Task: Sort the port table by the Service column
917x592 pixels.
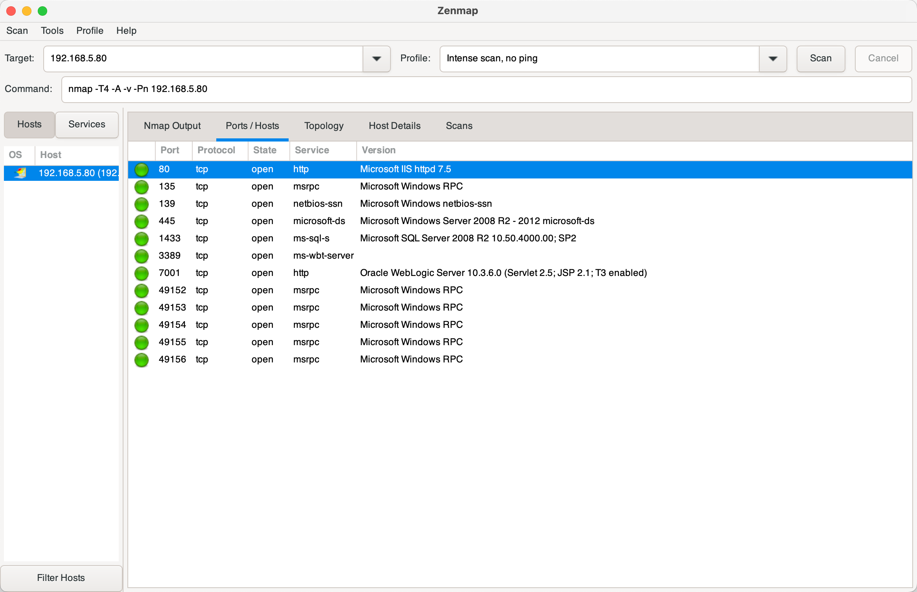Action: (312, 150)
